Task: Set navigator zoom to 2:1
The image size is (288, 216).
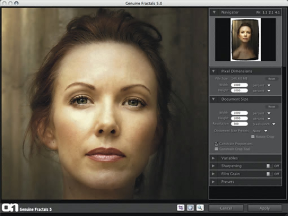Action: (271, 12)
